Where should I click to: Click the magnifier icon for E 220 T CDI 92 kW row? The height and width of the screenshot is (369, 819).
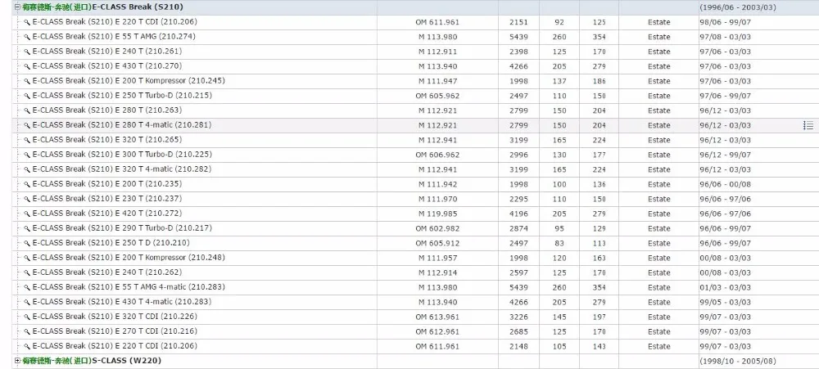27,22
